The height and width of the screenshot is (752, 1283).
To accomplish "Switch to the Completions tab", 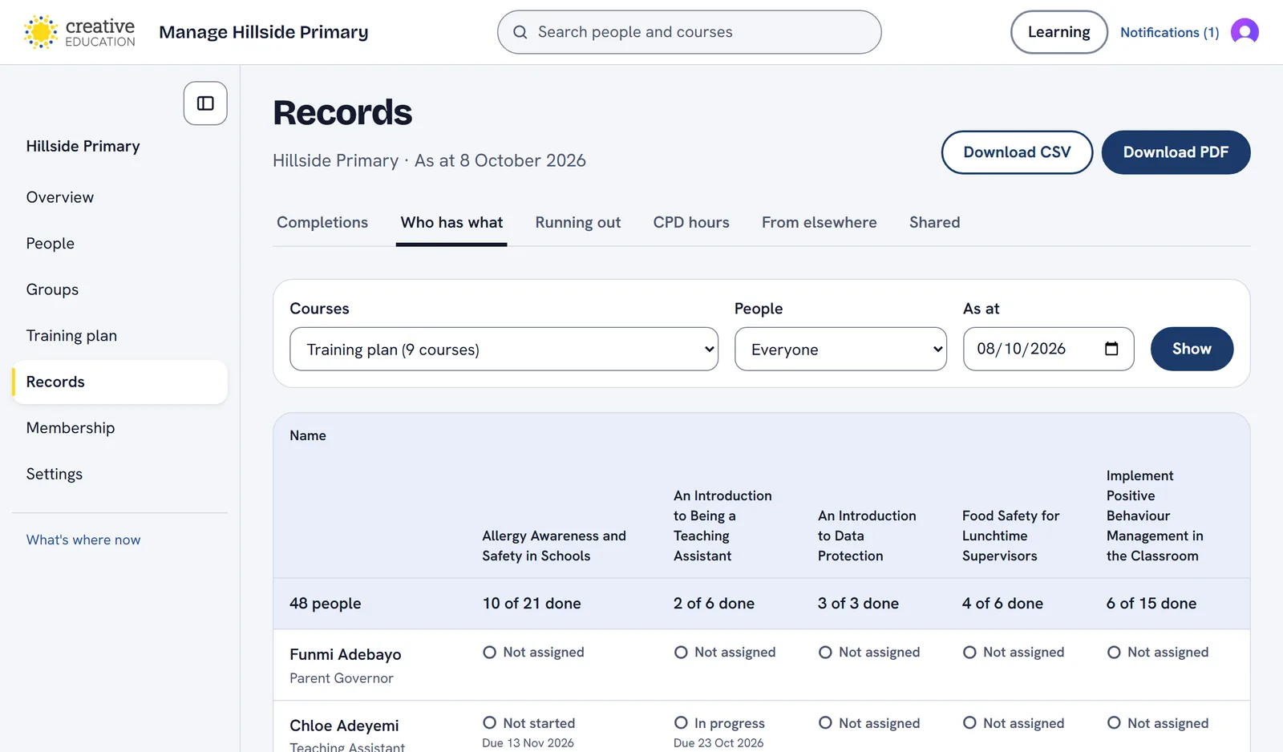I will 322,222.
